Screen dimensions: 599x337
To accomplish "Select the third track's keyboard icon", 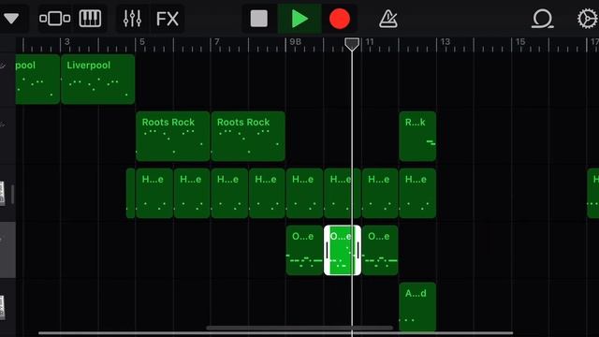I will tap(2, 194).
